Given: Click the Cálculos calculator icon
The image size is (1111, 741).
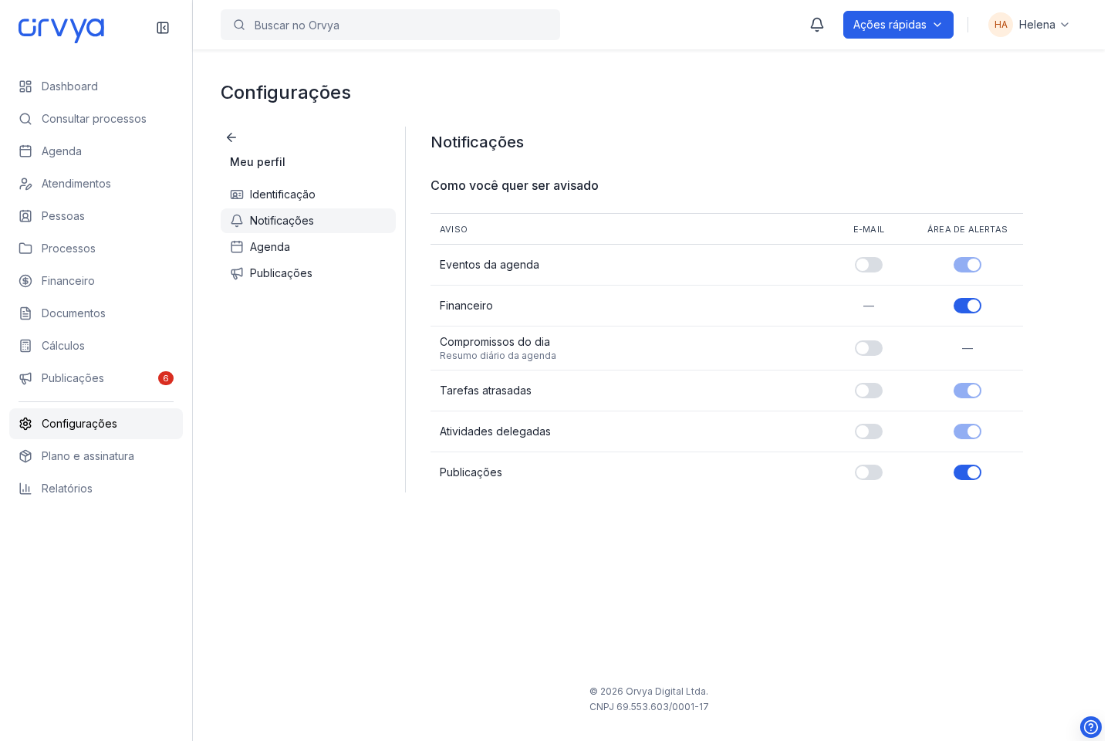Looking at the screenshot, I should (x=25, y=346).
